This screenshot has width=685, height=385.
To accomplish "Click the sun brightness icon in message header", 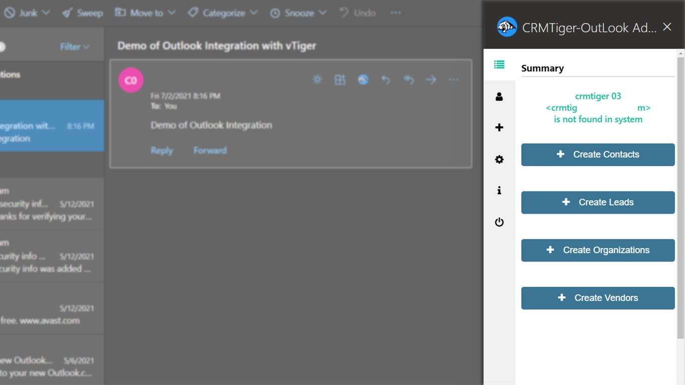I will 317,79.
